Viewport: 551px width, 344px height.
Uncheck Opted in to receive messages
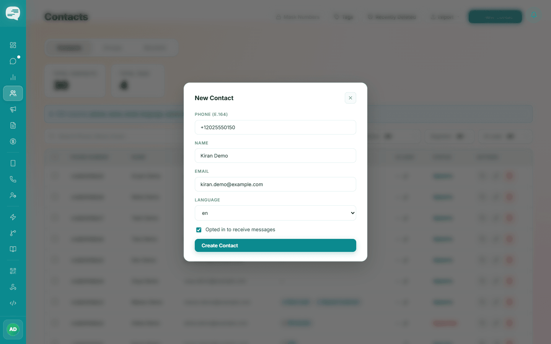[x=199, y=230]
